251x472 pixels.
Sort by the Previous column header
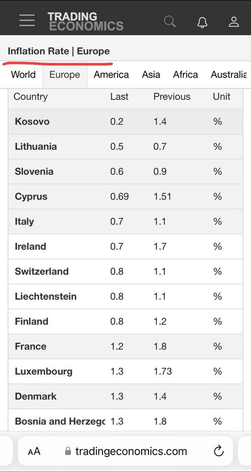[x=172, y=97]
